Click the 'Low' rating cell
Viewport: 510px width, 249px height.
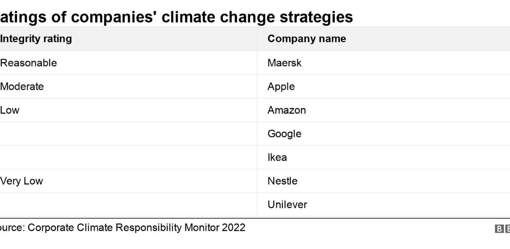[10, 110]
